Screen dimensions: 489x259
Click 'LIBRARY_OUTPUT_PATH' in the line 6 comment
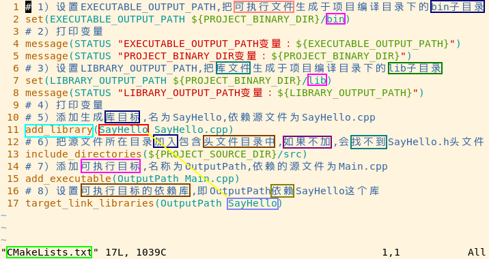139,68
